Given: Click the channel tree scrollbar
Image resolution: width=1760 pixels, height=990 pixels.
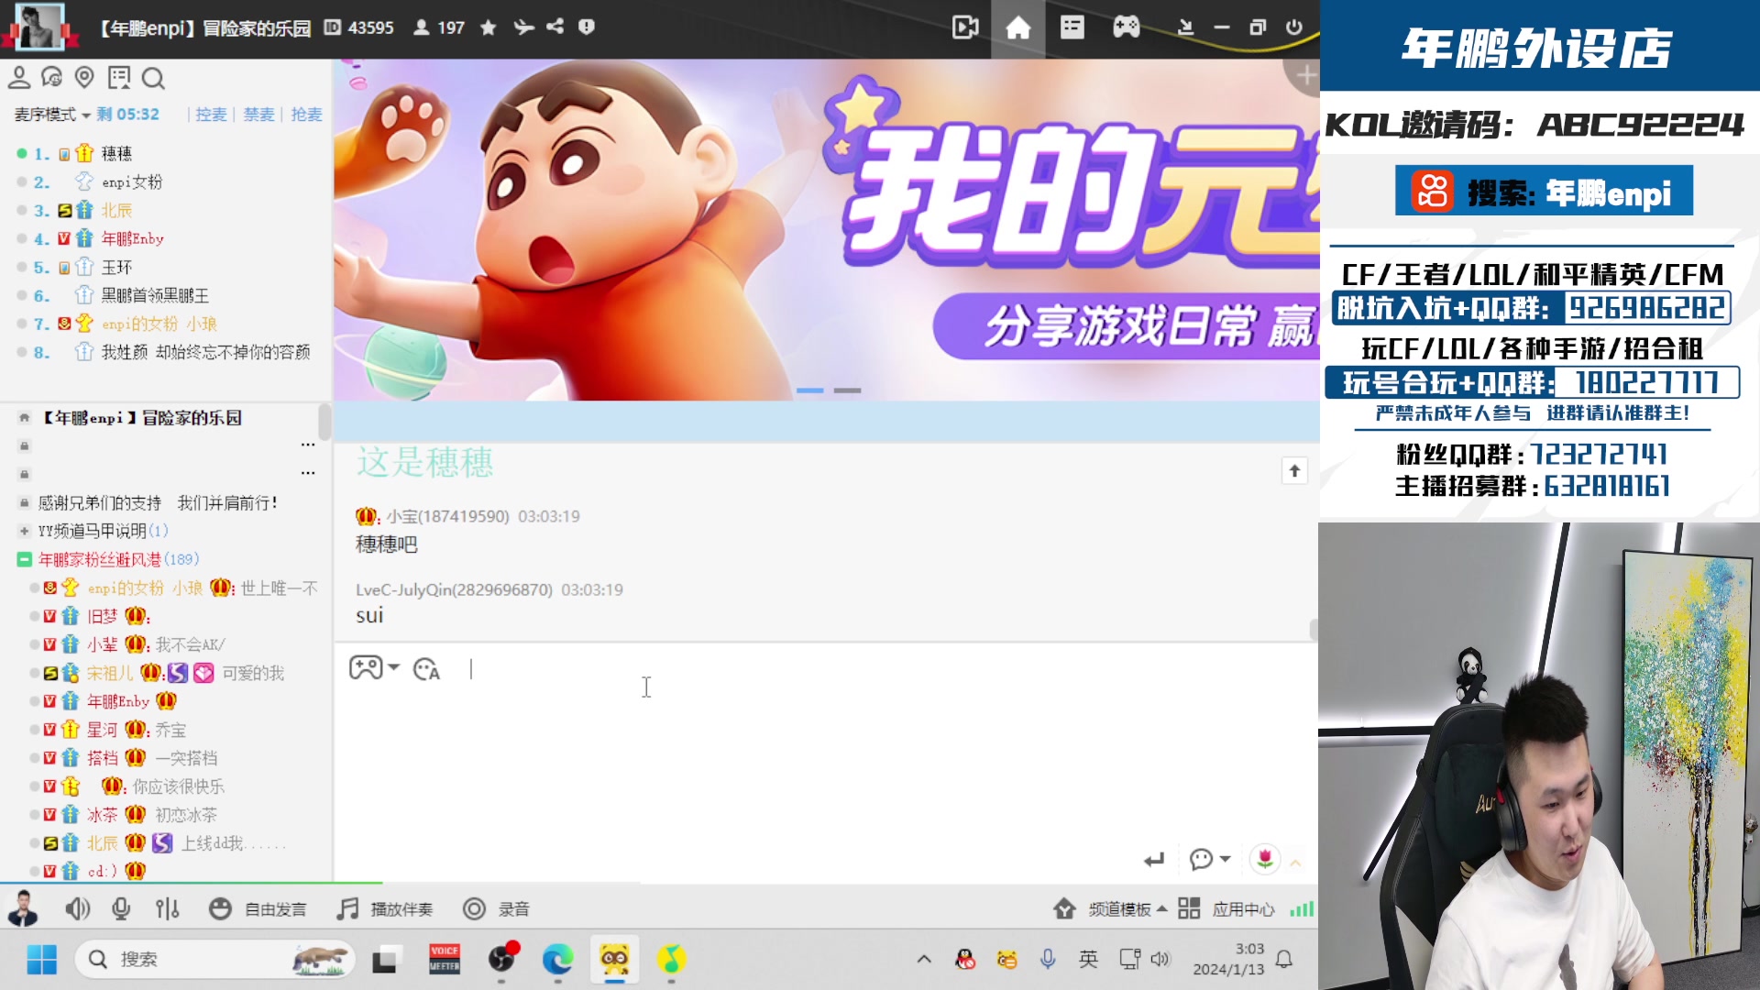Looking at the screenshot, I should [324, 423].
